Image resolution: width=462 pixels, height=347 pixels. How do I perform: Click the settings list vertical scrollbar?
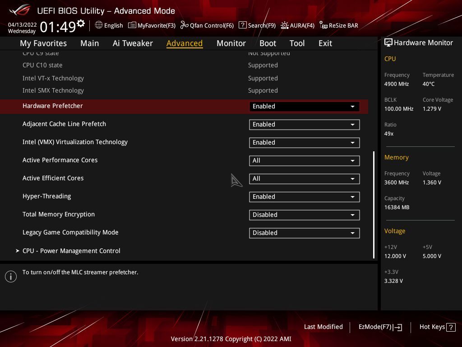pyautogui.click(x=374, y=205)
